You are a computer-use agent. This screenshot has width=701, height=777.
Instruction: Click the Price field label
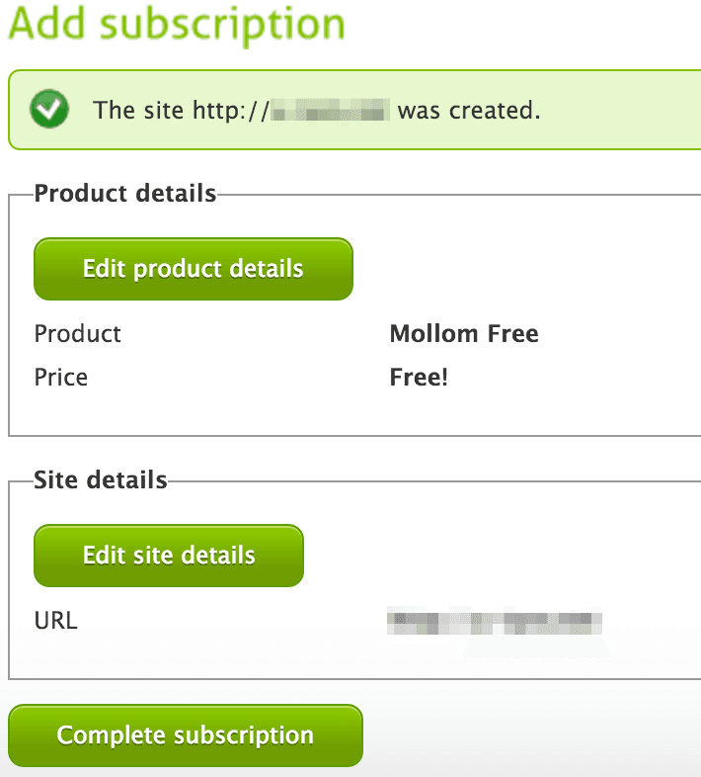61,377
